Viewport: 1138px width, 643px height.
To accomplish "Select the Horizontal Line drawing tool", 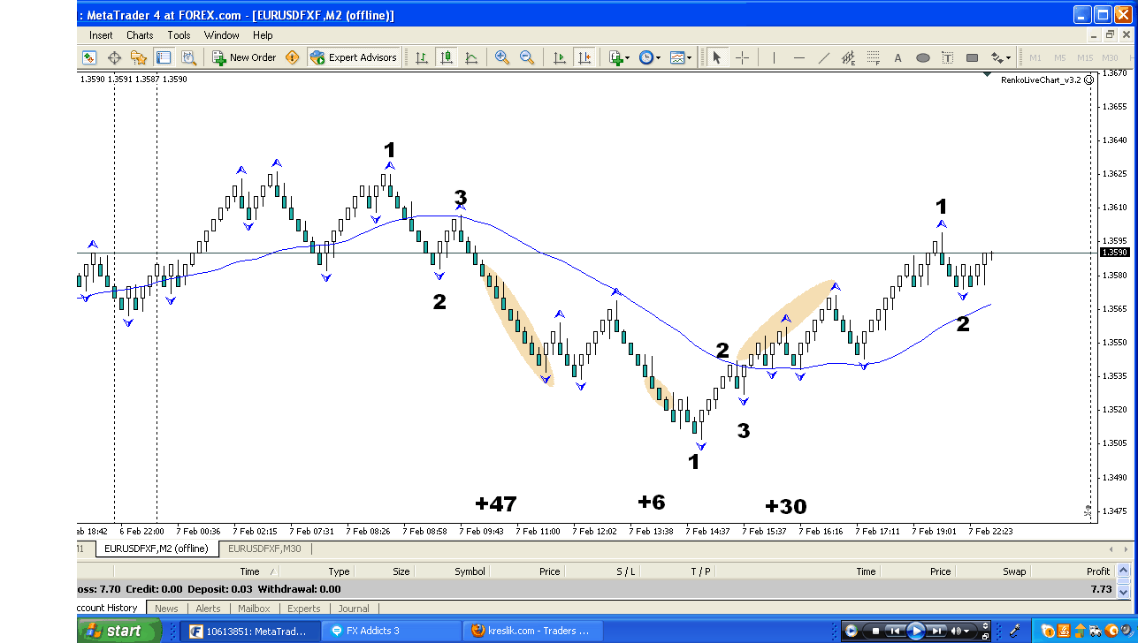I will point(798,57).
